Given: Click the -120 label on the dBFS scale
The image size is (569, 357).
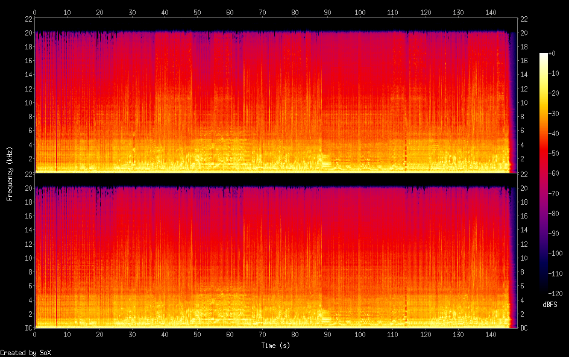Looking at the screenshot, I should click(557, 294).
